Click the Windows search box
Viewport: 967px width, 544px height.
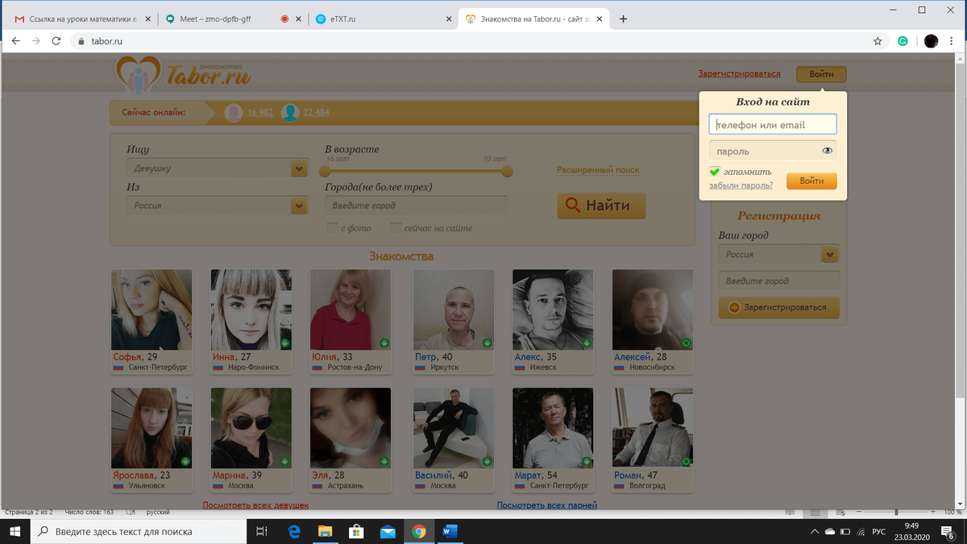139,531
